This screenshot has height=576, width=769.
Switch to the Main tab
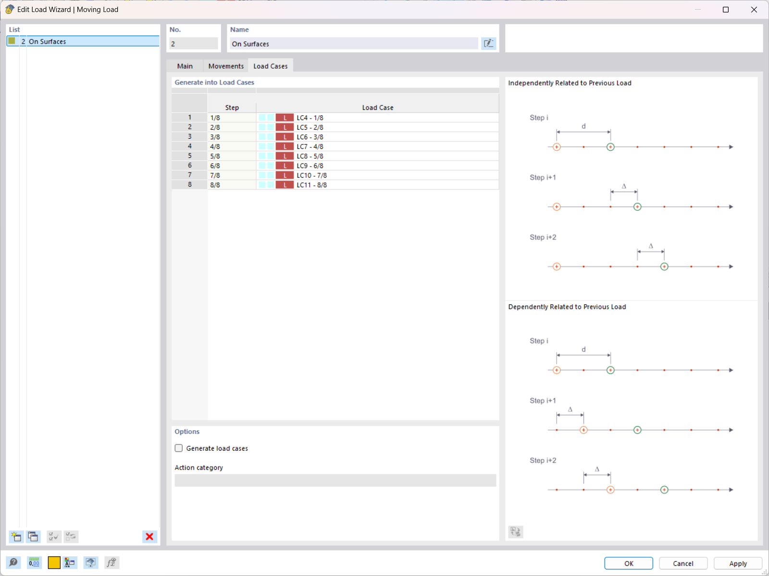(185, 66)
